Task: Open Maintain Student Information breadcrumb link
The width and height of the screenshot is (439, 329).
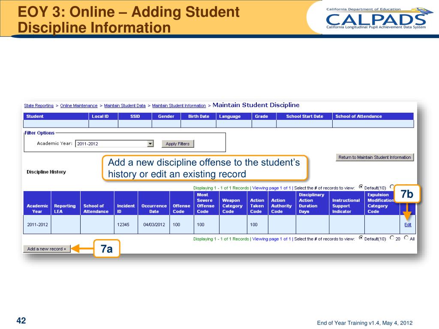Action: pyautogui.click(x=179, y=105)
